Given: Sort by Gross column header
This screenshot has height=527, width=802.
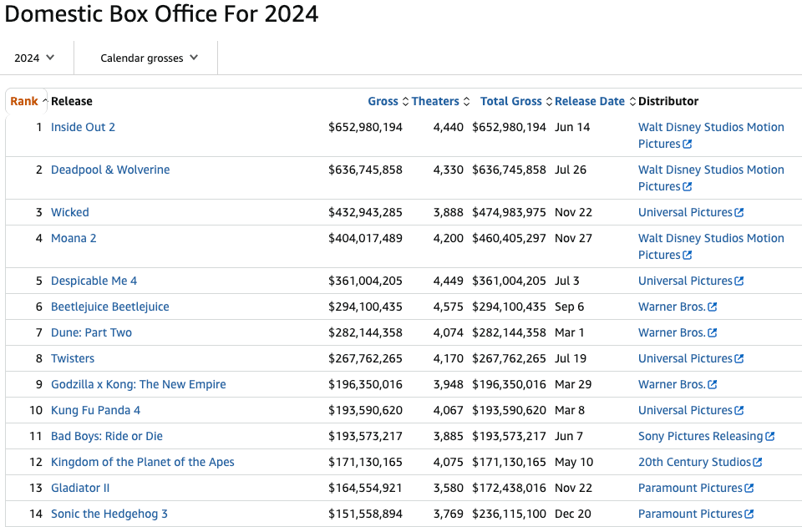Looking at the screenshot, I should (383, 101).
